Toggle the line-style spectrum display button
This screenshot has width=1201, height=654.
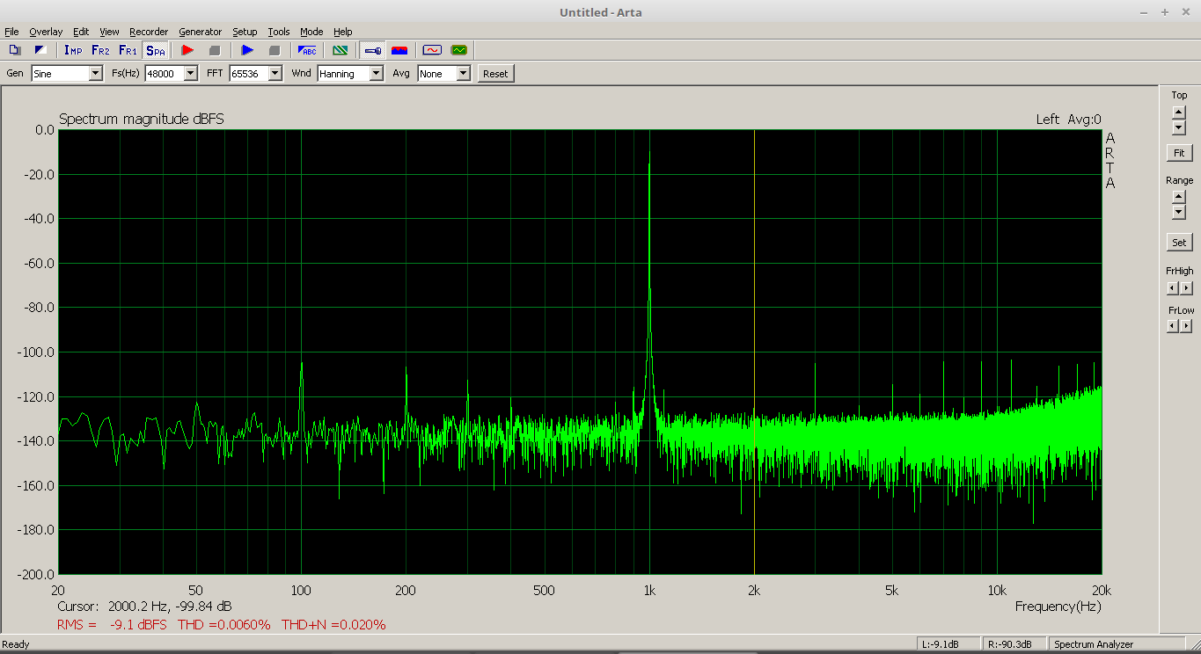coord(372,50)
